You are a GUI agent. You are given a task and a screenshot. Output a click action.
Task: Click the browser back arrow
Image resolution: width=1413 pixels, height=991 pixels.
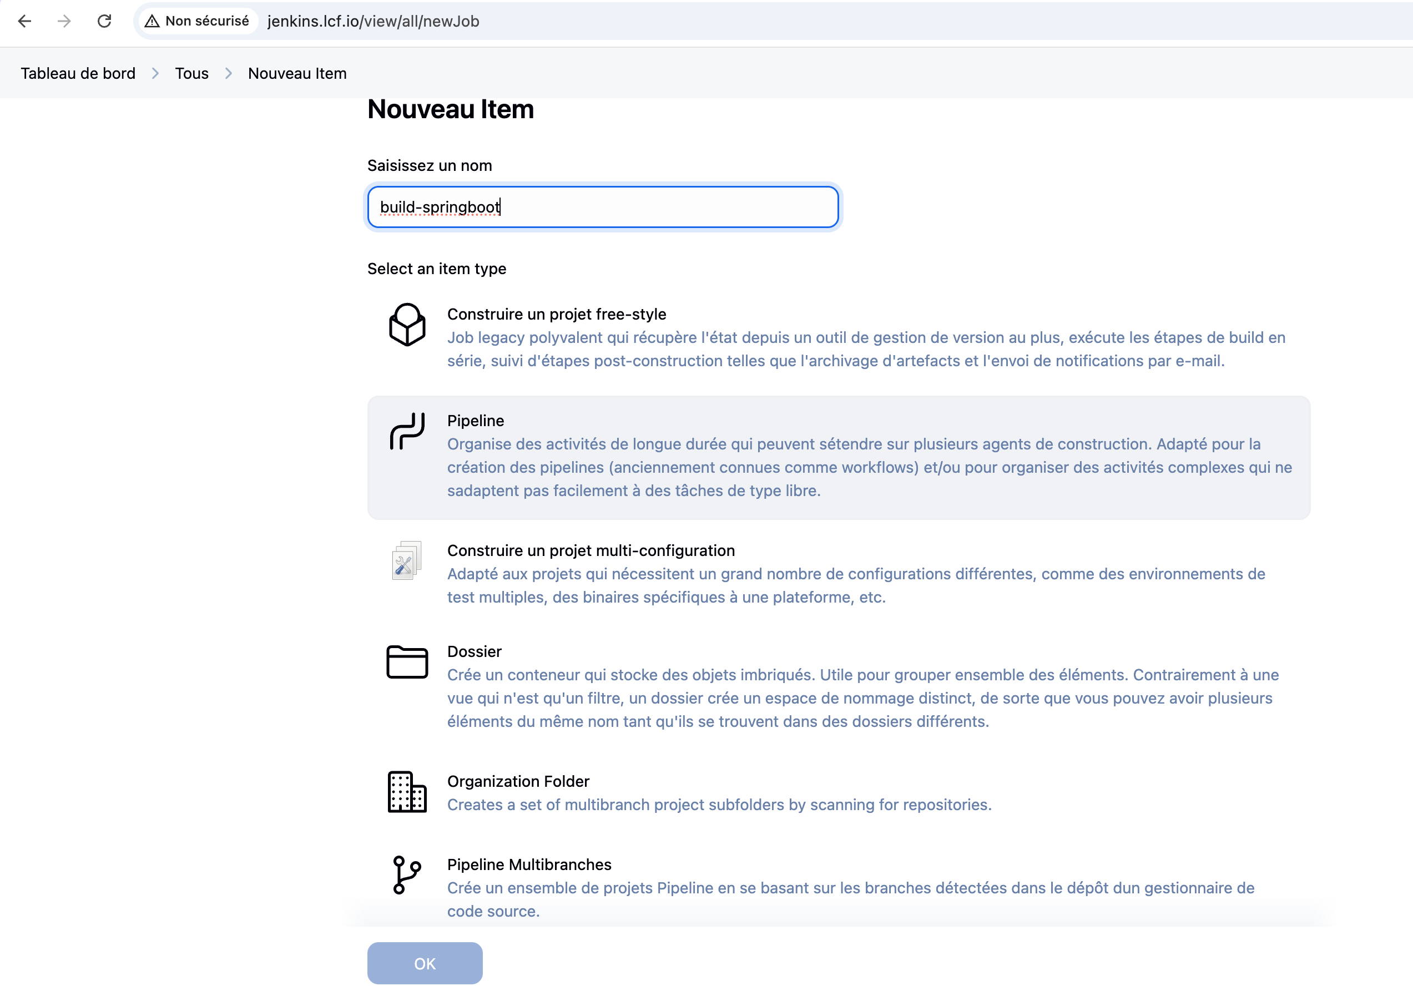click(24, 21)
